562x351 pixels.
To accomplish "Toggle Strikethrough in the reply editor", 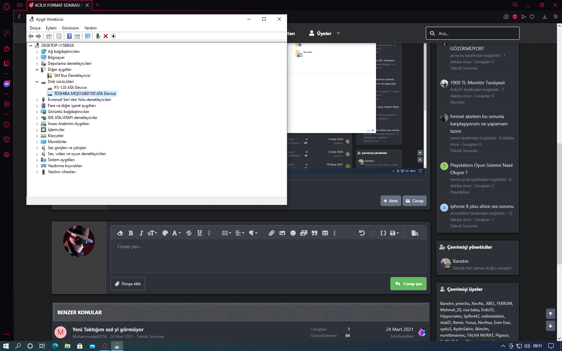I will click(189, 233).
